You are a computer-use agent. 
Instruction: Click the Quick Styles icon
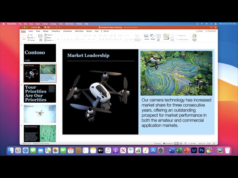(172, 36)
